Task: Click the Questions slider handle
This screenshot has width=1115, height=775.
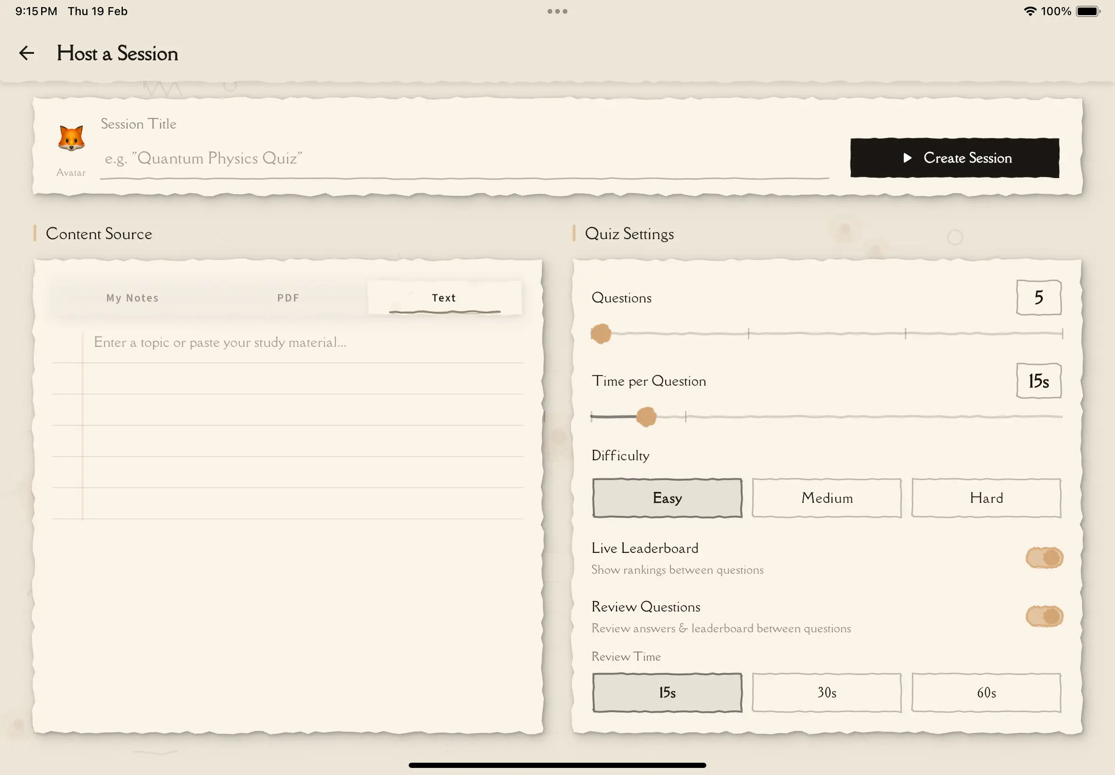Action: [601, 334]
